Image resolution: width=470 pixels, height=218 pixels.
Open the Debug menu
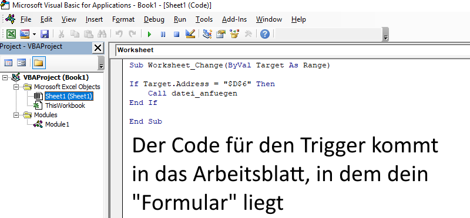click(x=154, y=19)
